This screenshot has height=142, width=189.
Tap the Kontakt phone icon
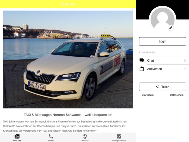pos(51,136)
